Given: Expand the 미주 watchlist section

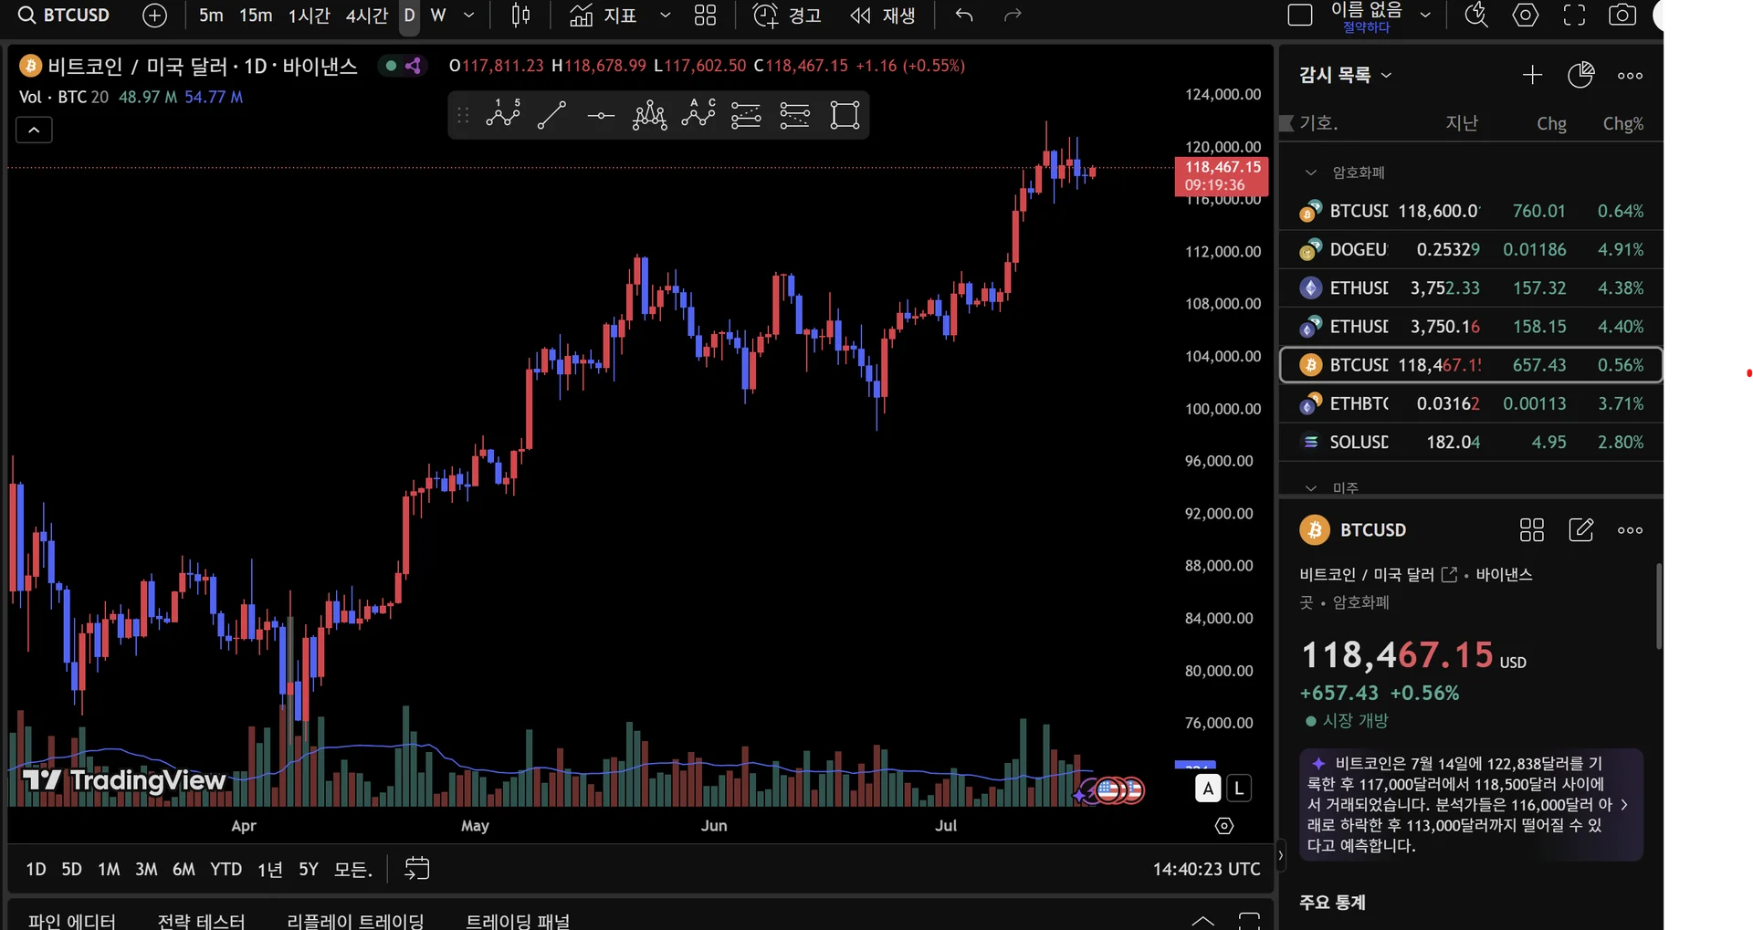Looking at the screenshot, I should click(x=1311, y=488).
